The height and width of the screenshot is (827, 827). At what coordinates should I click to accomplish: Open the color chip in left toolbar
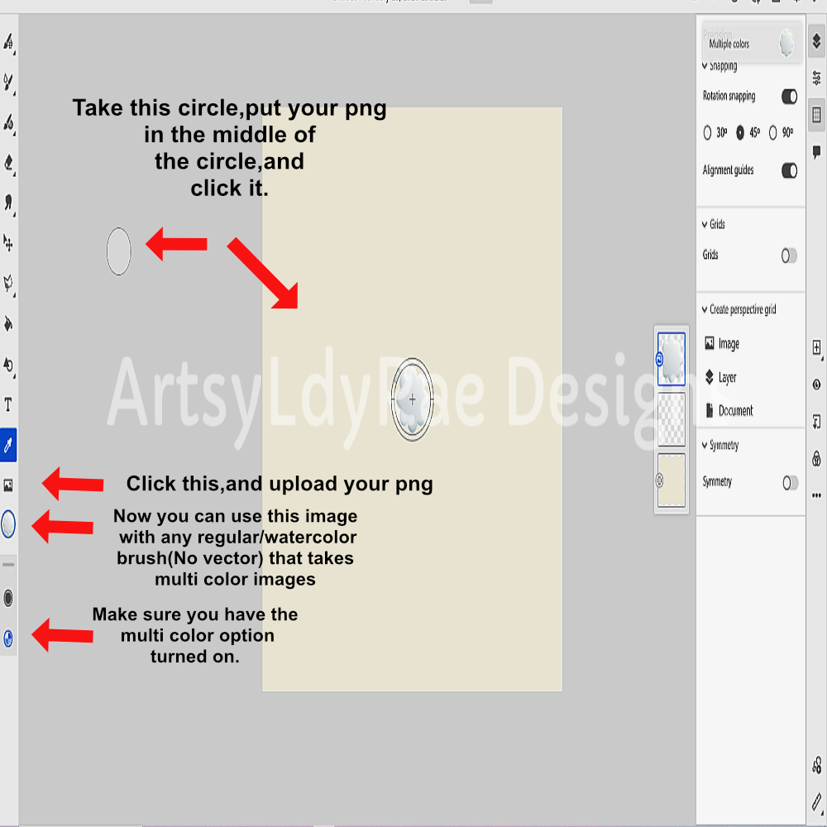coord(8,524)
